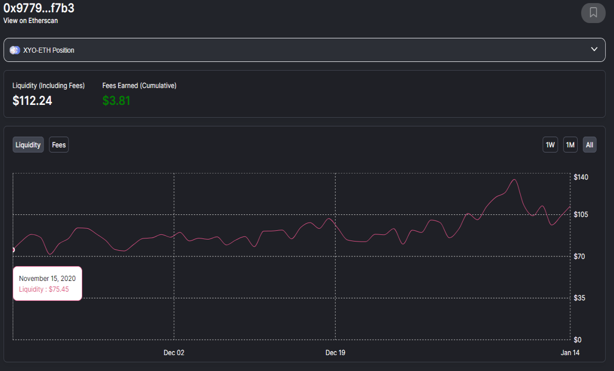Set chart range to 1W

pos(551,145)
